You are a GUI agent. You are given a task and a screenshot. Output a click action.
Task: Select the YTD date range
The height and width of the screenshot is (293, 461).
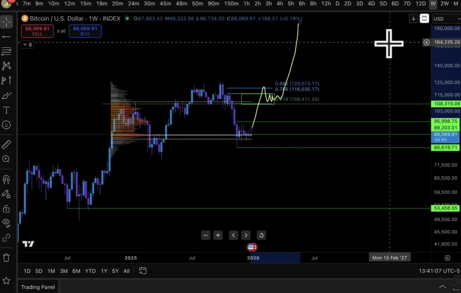90,271
